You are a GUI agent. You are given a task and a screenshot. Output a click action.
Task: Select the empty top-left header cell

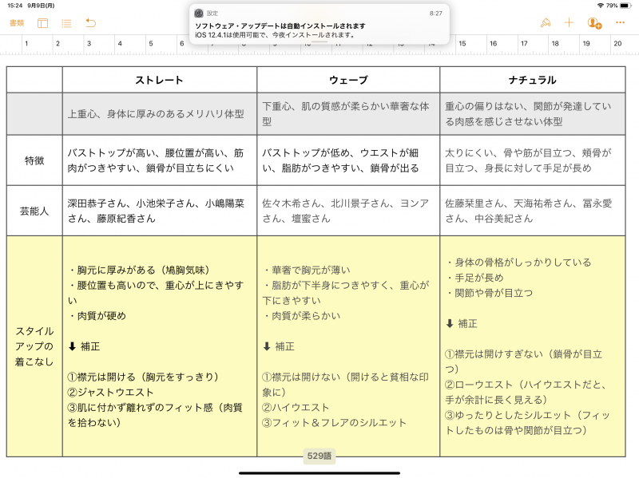click(x=34, y=80)
